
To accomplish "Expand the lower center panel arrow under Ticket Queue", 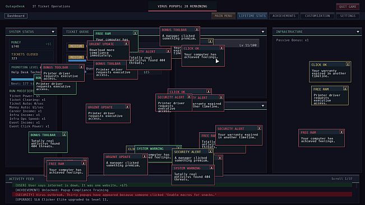I will pyautogui.click(x=263, y=106).
